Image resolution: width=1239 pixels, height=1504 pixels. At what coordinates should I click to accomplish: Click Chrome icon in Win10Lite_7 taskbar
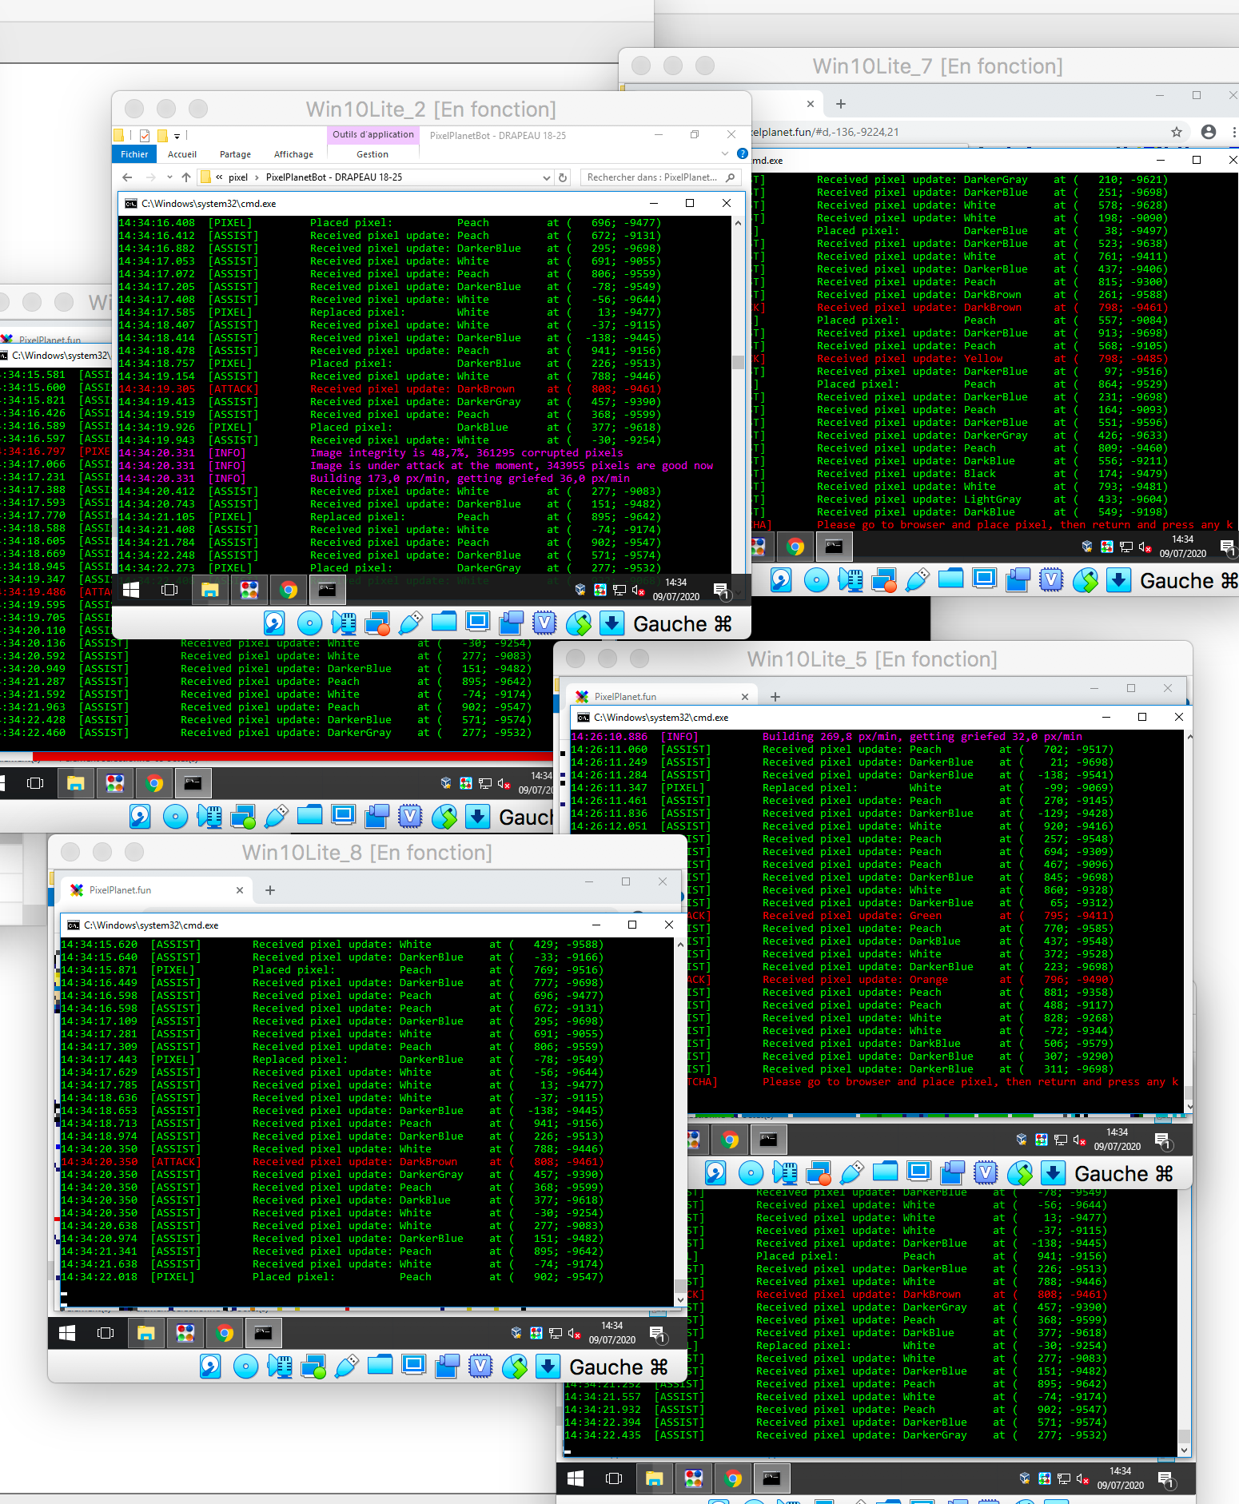pos(795,547)
